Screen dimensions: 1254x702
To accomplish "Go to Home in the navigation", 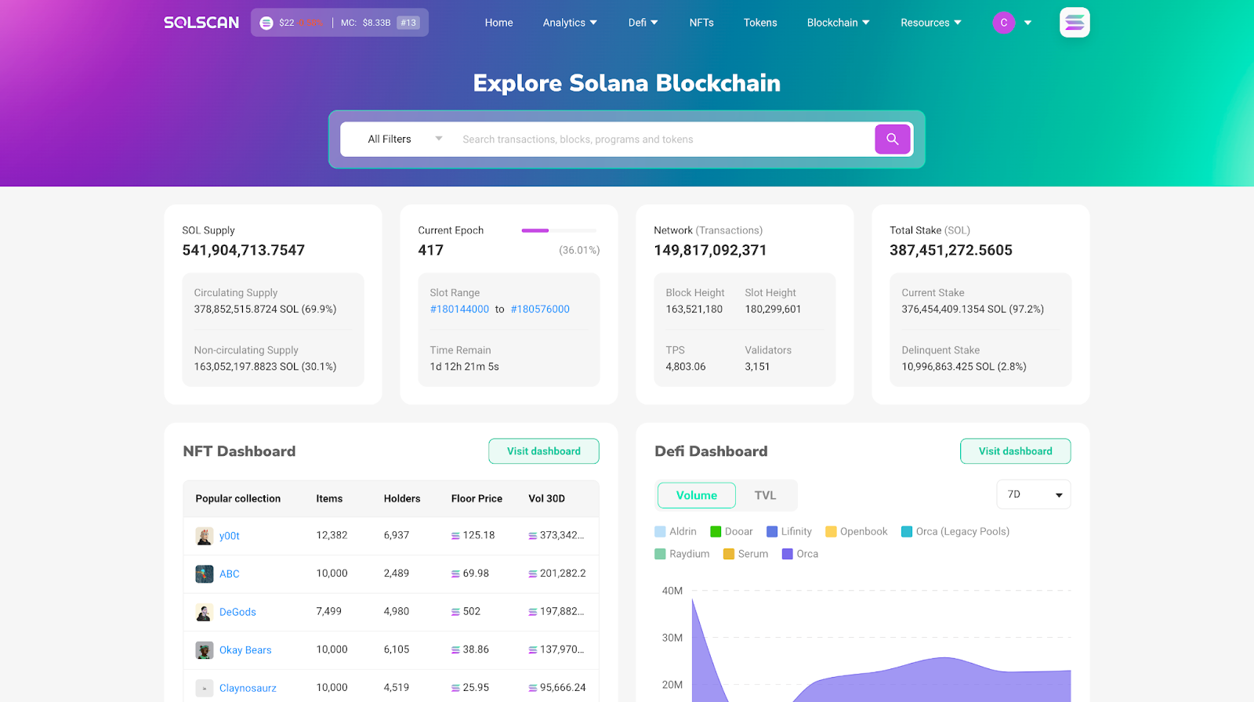I will pyautogui.click(x=498, y=23).
